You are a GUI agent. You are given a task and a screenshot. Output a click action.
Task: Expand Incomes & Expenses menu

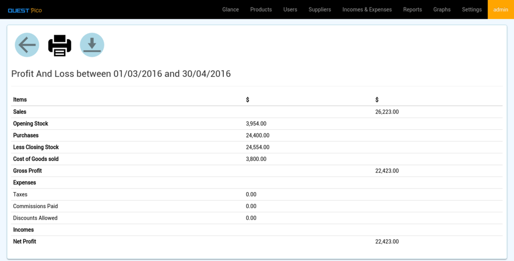367,10
